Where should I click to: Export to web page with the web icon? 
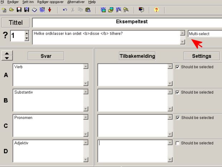[42, 10]
